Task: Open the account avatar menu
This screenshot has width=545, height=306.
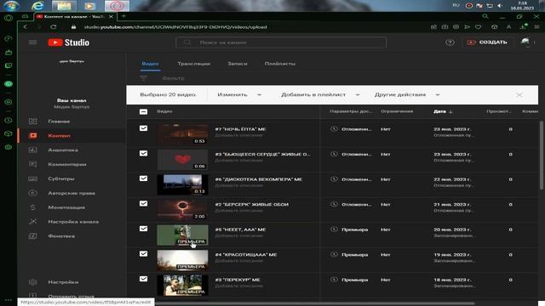Action: coord(525,42)
